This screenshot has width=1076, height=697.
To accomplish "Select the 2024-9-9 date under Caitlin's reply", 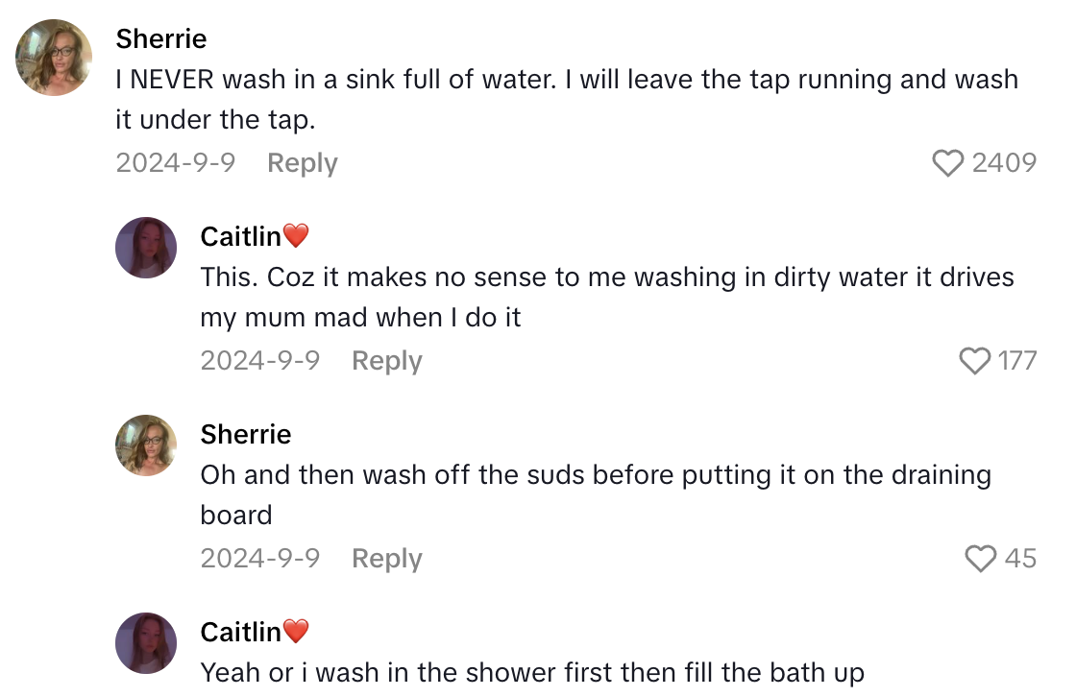I will [260, 361].
